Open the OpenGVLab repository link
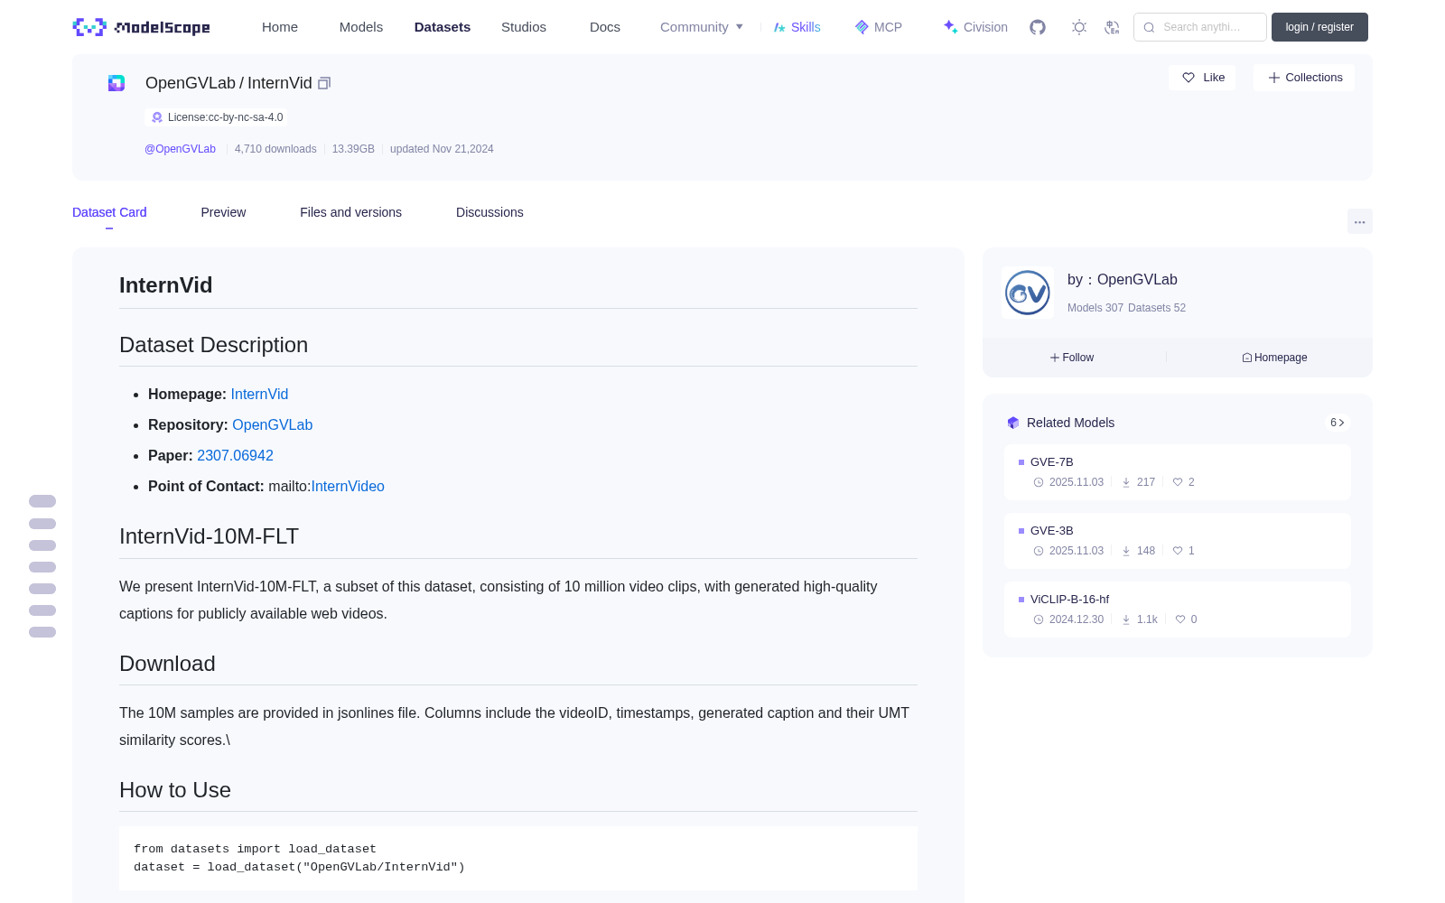1445x903 pixels. point(272,425)
